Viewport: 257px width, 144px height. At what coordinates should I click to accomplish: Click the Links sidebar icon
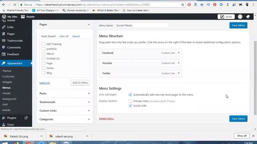[x=4, y=27]
